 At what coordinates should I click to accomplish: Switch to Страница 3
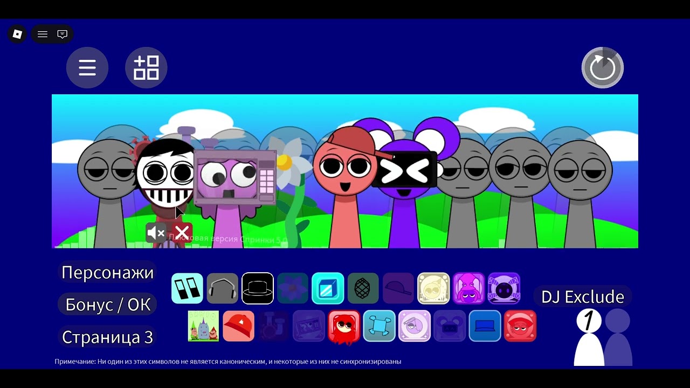pyautogui.click(x=108, y=337)
